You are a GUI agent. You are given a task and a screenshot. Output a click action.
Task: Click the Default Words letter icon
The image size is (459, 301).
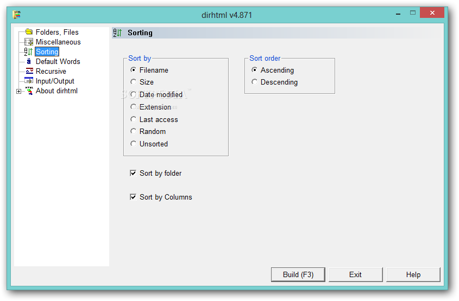29,61
